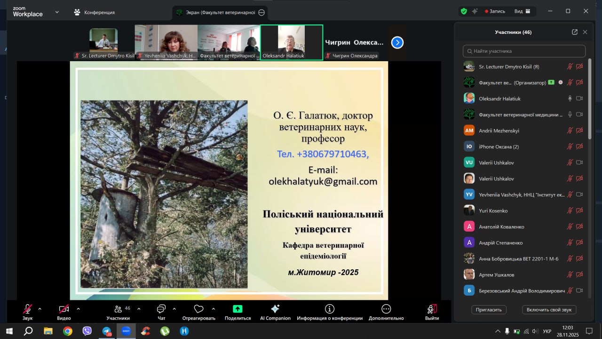Open the More options ellipsis
This screenshot has width=602, height=339.
[386, 309]
